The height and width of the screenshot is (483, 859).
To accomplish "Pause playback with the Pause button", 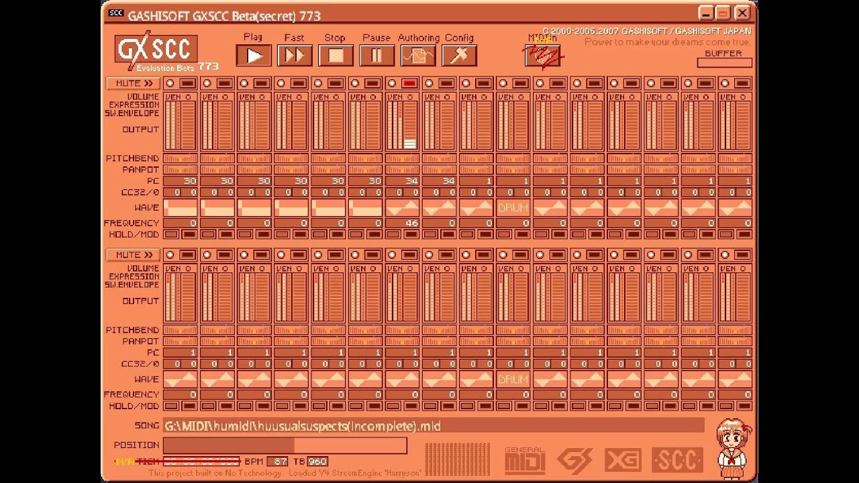I will tap(376, 56).
